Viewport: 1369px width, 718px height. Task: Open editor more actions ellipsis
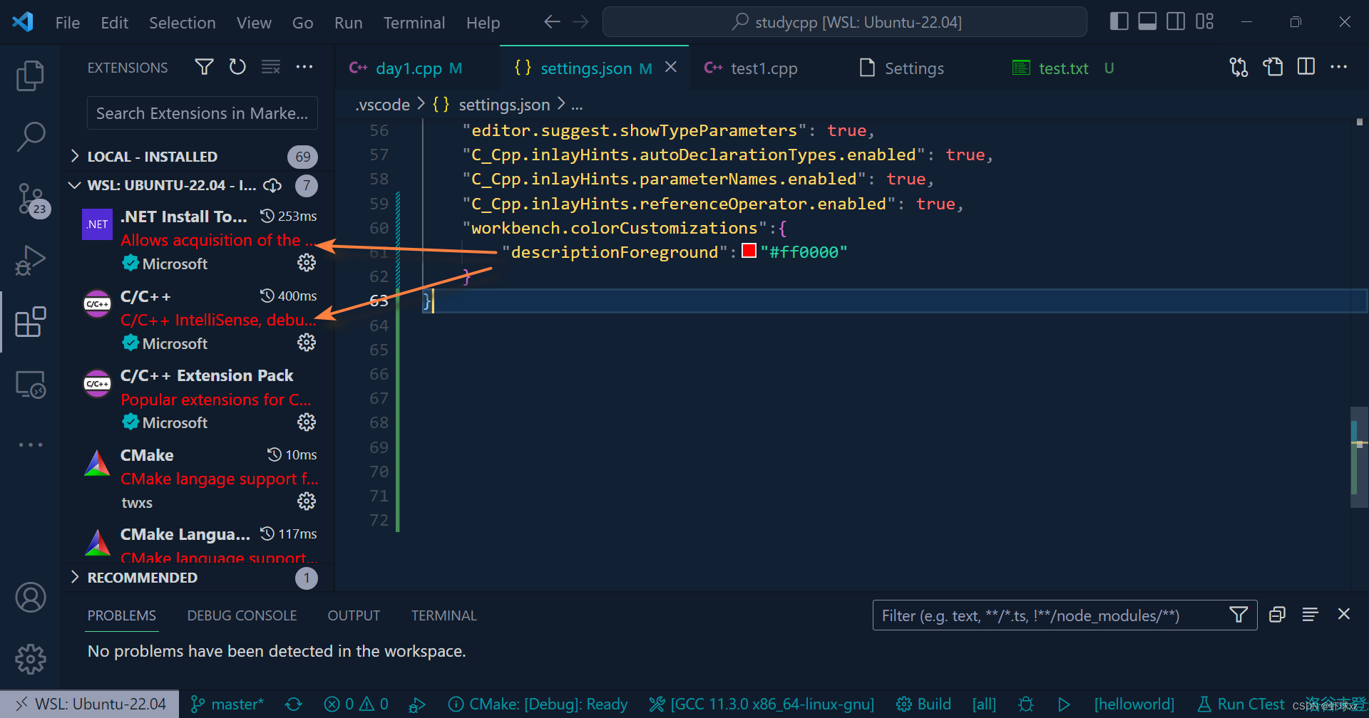coord(1339,67)
